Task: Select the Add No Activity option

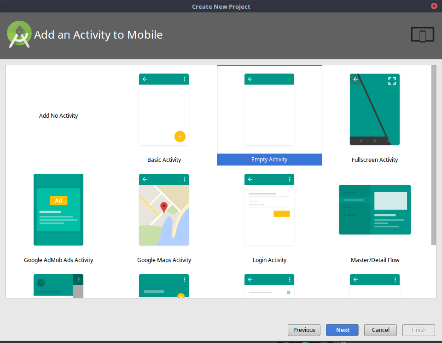Action: [x=58, y=116]
